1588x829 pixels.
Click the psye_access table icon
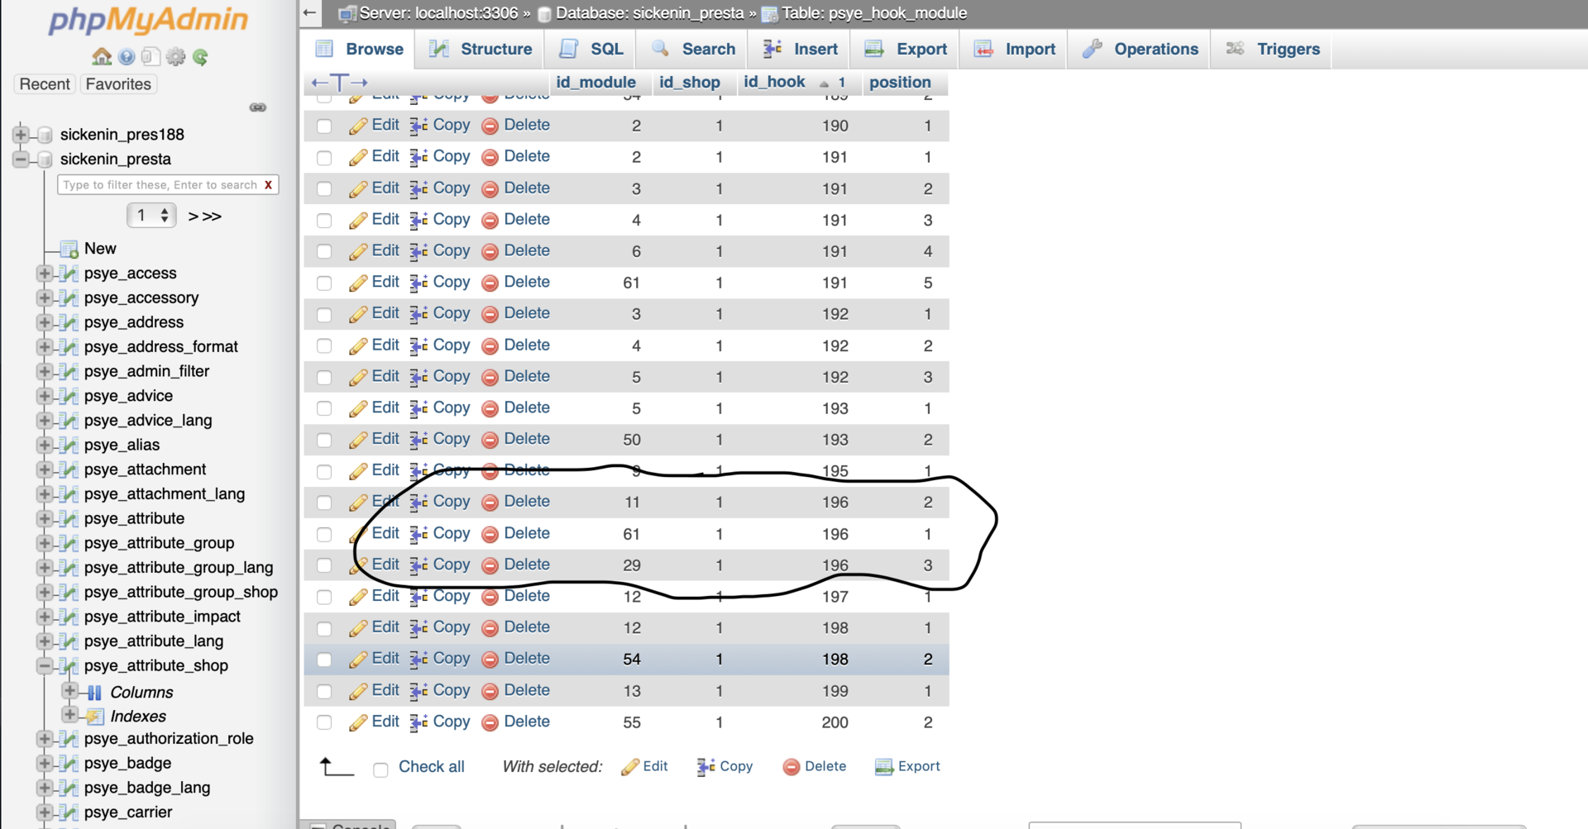click(69, 274)
